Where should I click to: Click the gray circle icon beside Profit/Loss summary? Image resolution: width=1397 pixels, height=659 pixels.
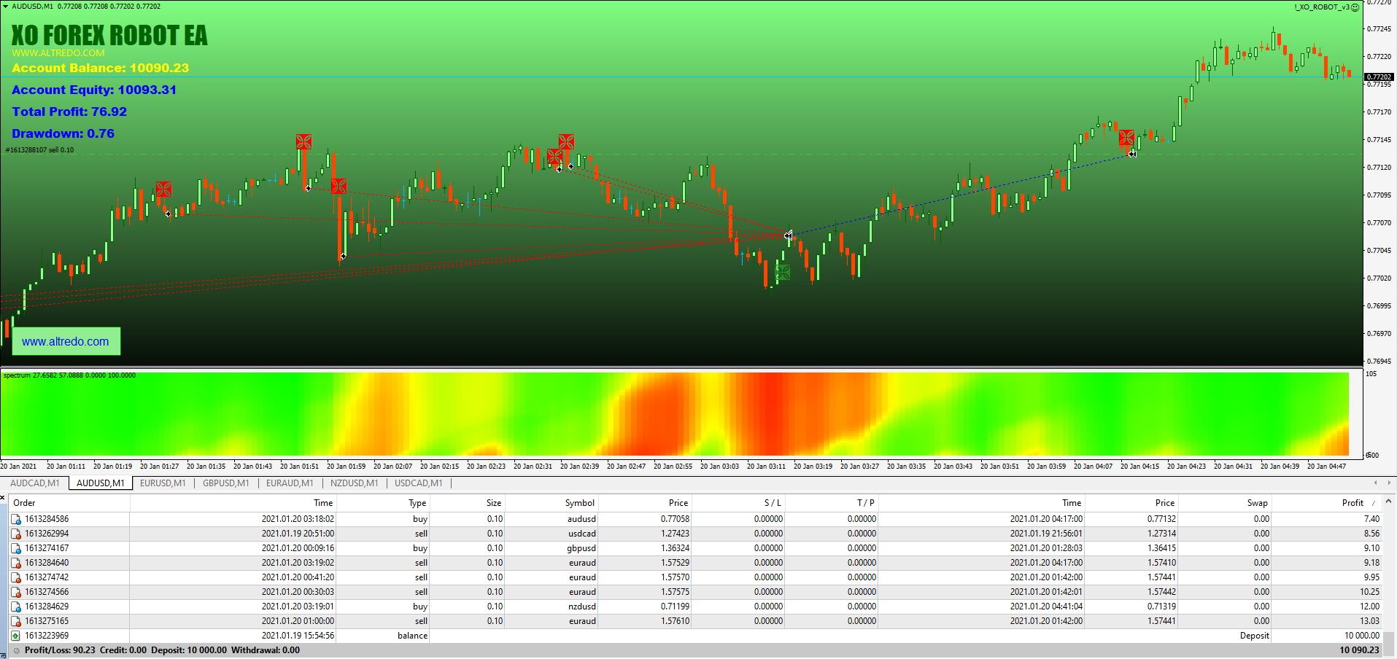point(16,651)
